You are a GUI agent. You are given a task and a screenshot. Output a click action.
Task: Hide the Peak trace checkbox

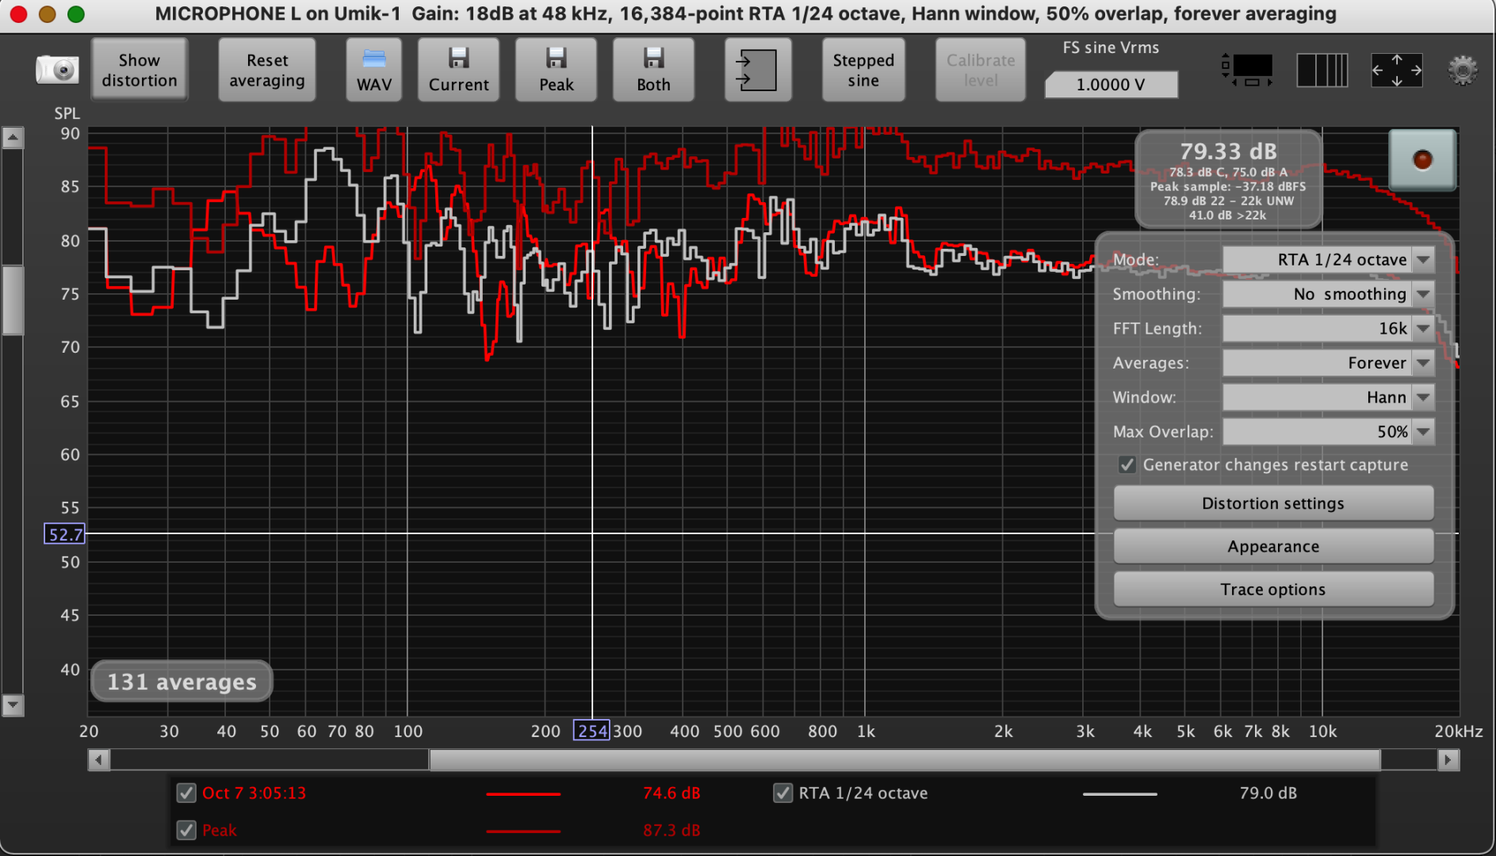186,830
